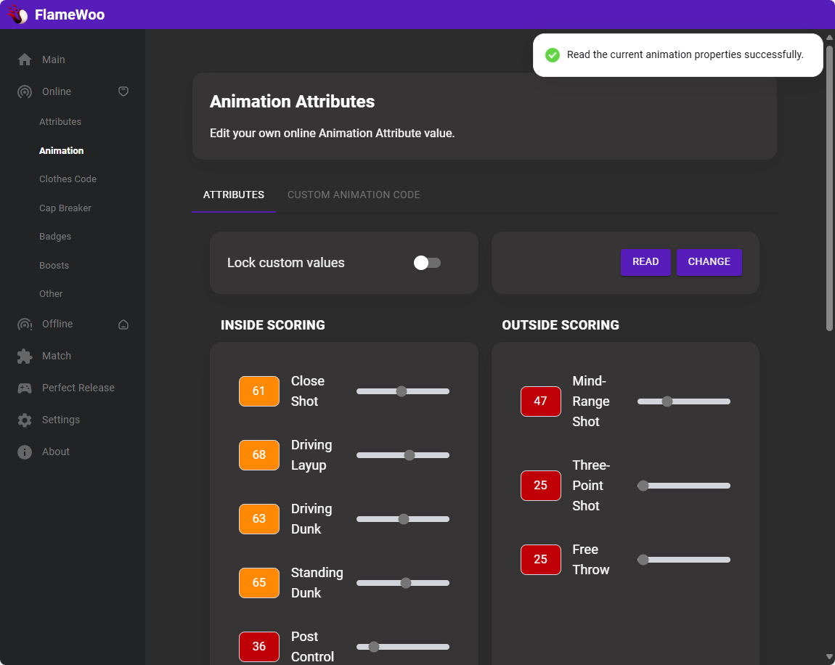Click the Driving Layup slider
835x665 pixels.
point(402,455)
